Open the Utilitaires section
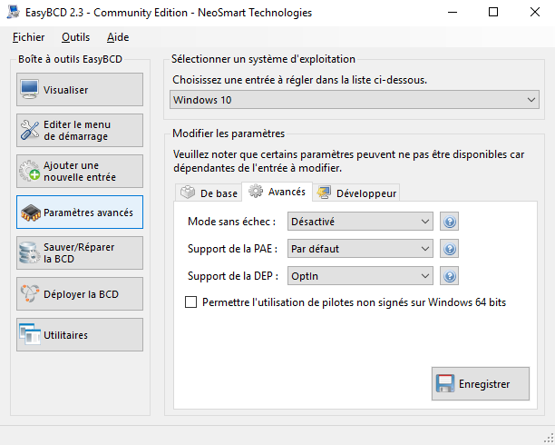555x445 pixels. click(80, 334)
